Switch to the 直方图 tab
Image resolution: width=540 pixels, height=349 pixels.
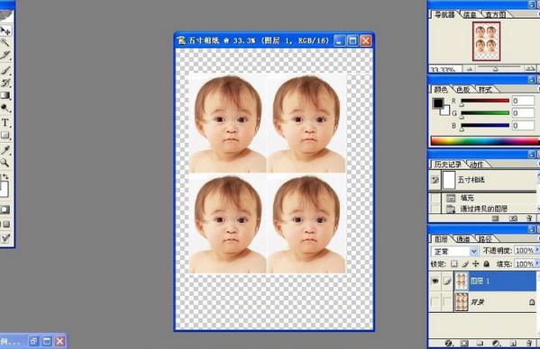coord(495,14)
